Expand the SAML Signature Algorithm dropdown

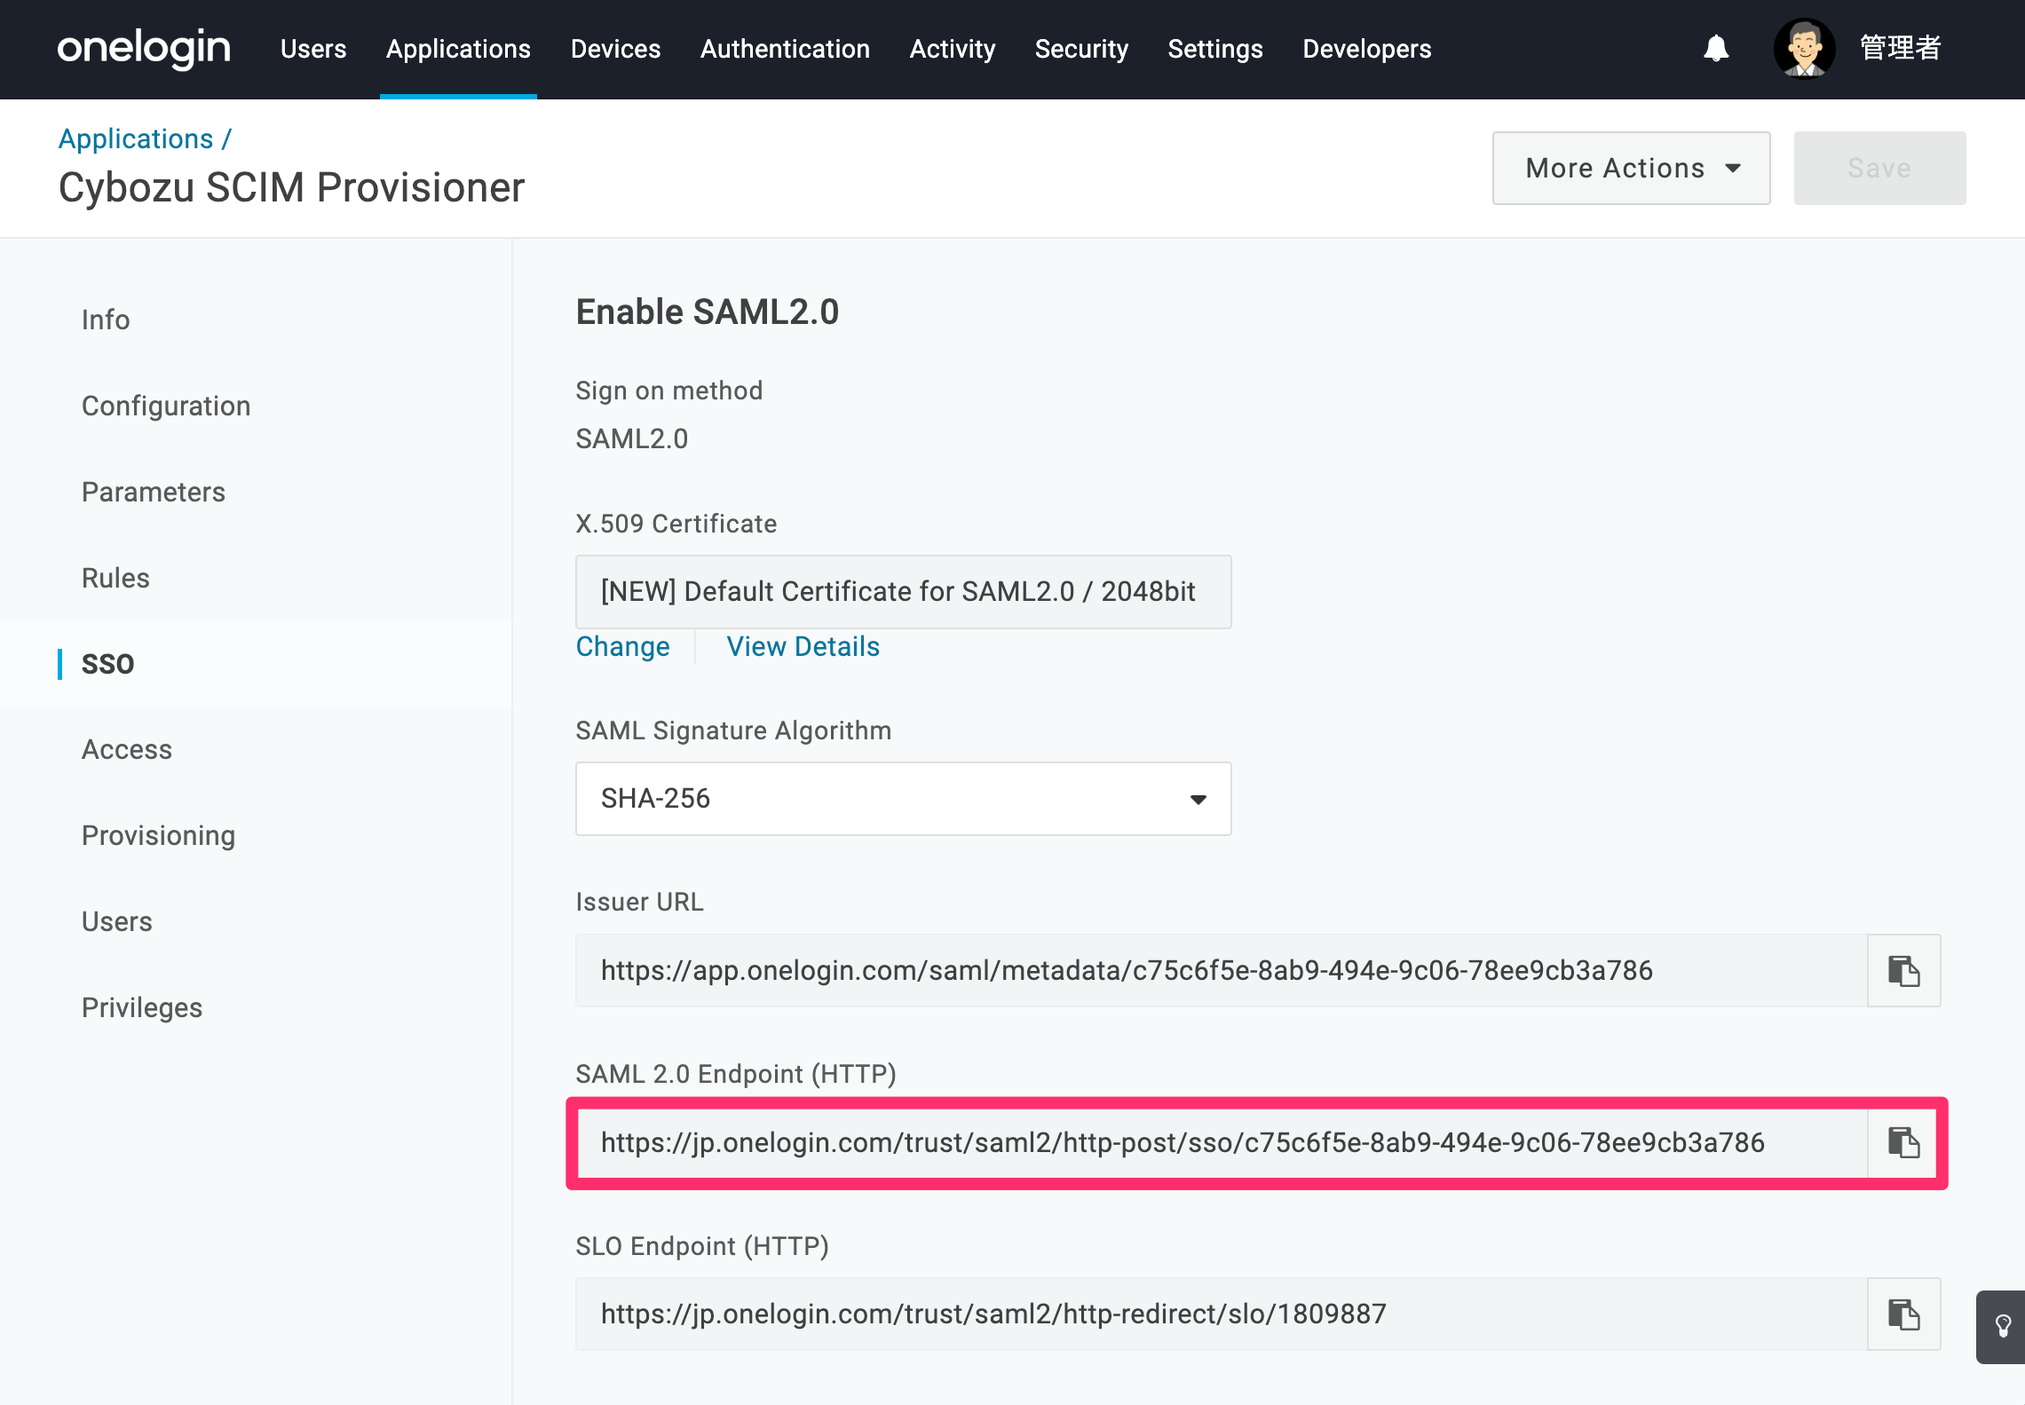[x=903, y=799]
